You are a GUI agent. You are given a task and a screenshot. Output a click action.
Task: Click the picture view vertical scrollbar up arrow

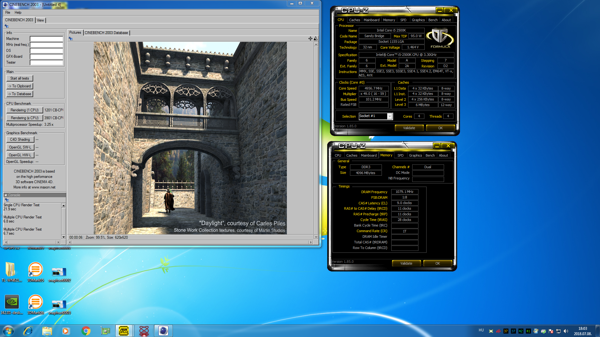coord(316,44)
